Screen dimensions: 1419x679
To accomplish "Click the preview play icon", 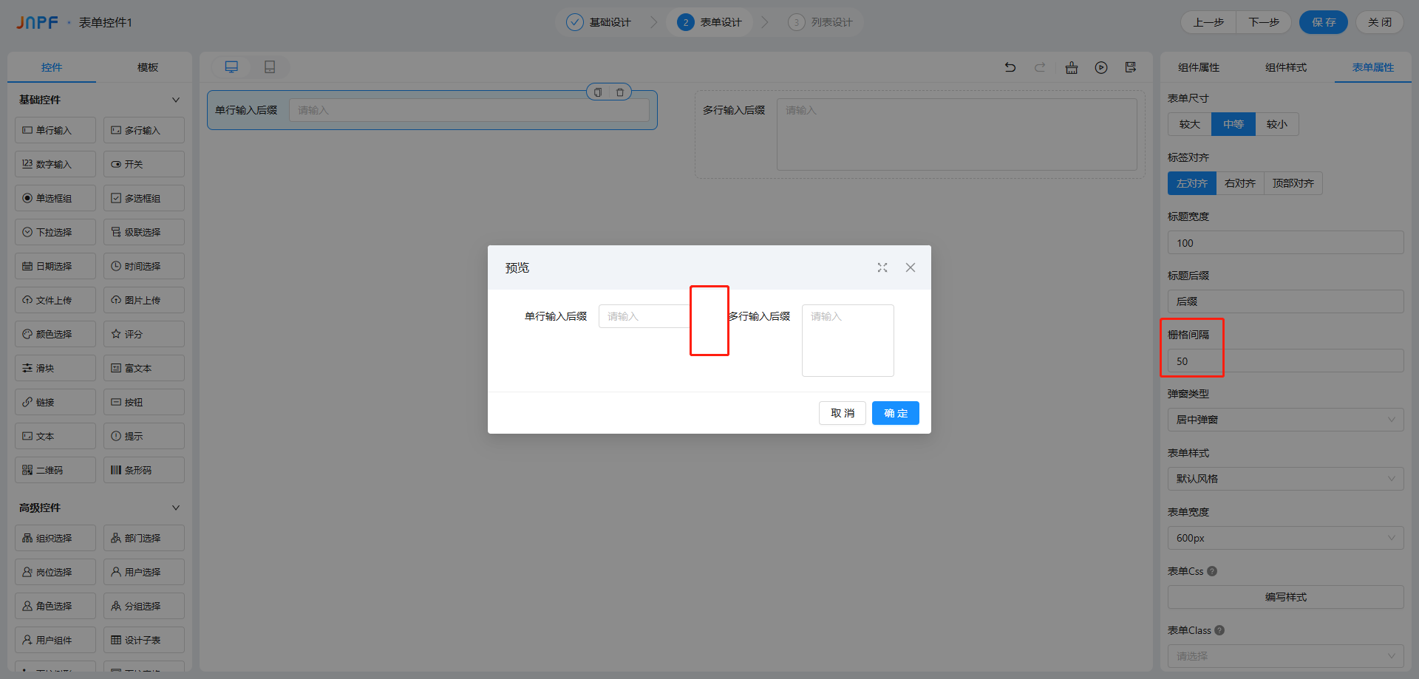I will (1101, 67).
